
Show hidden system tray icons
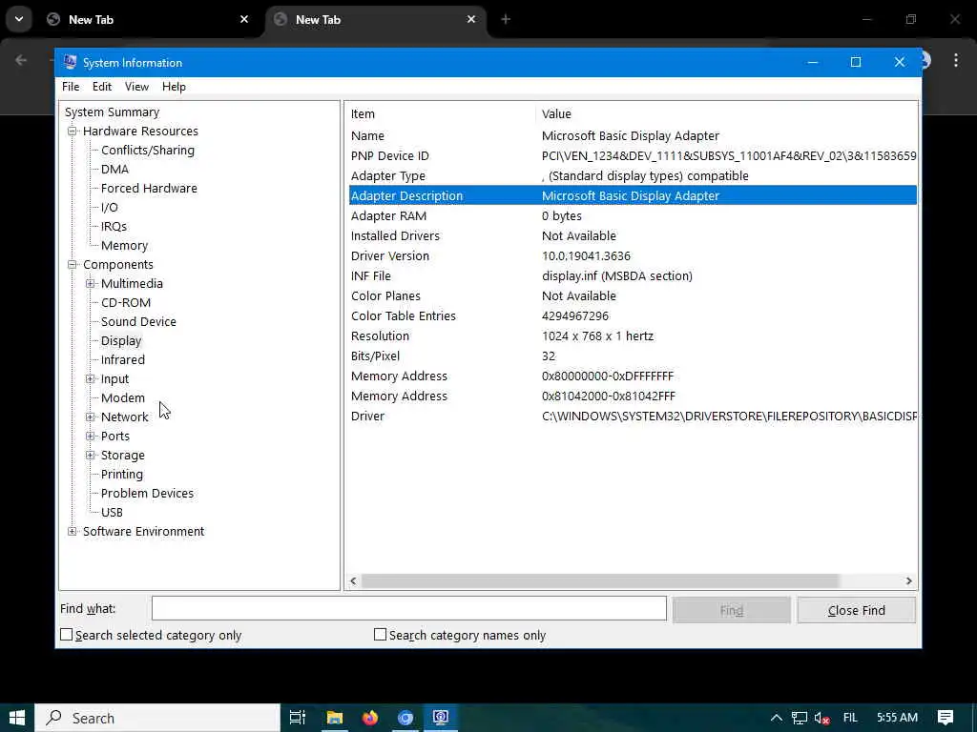point(777,718)
